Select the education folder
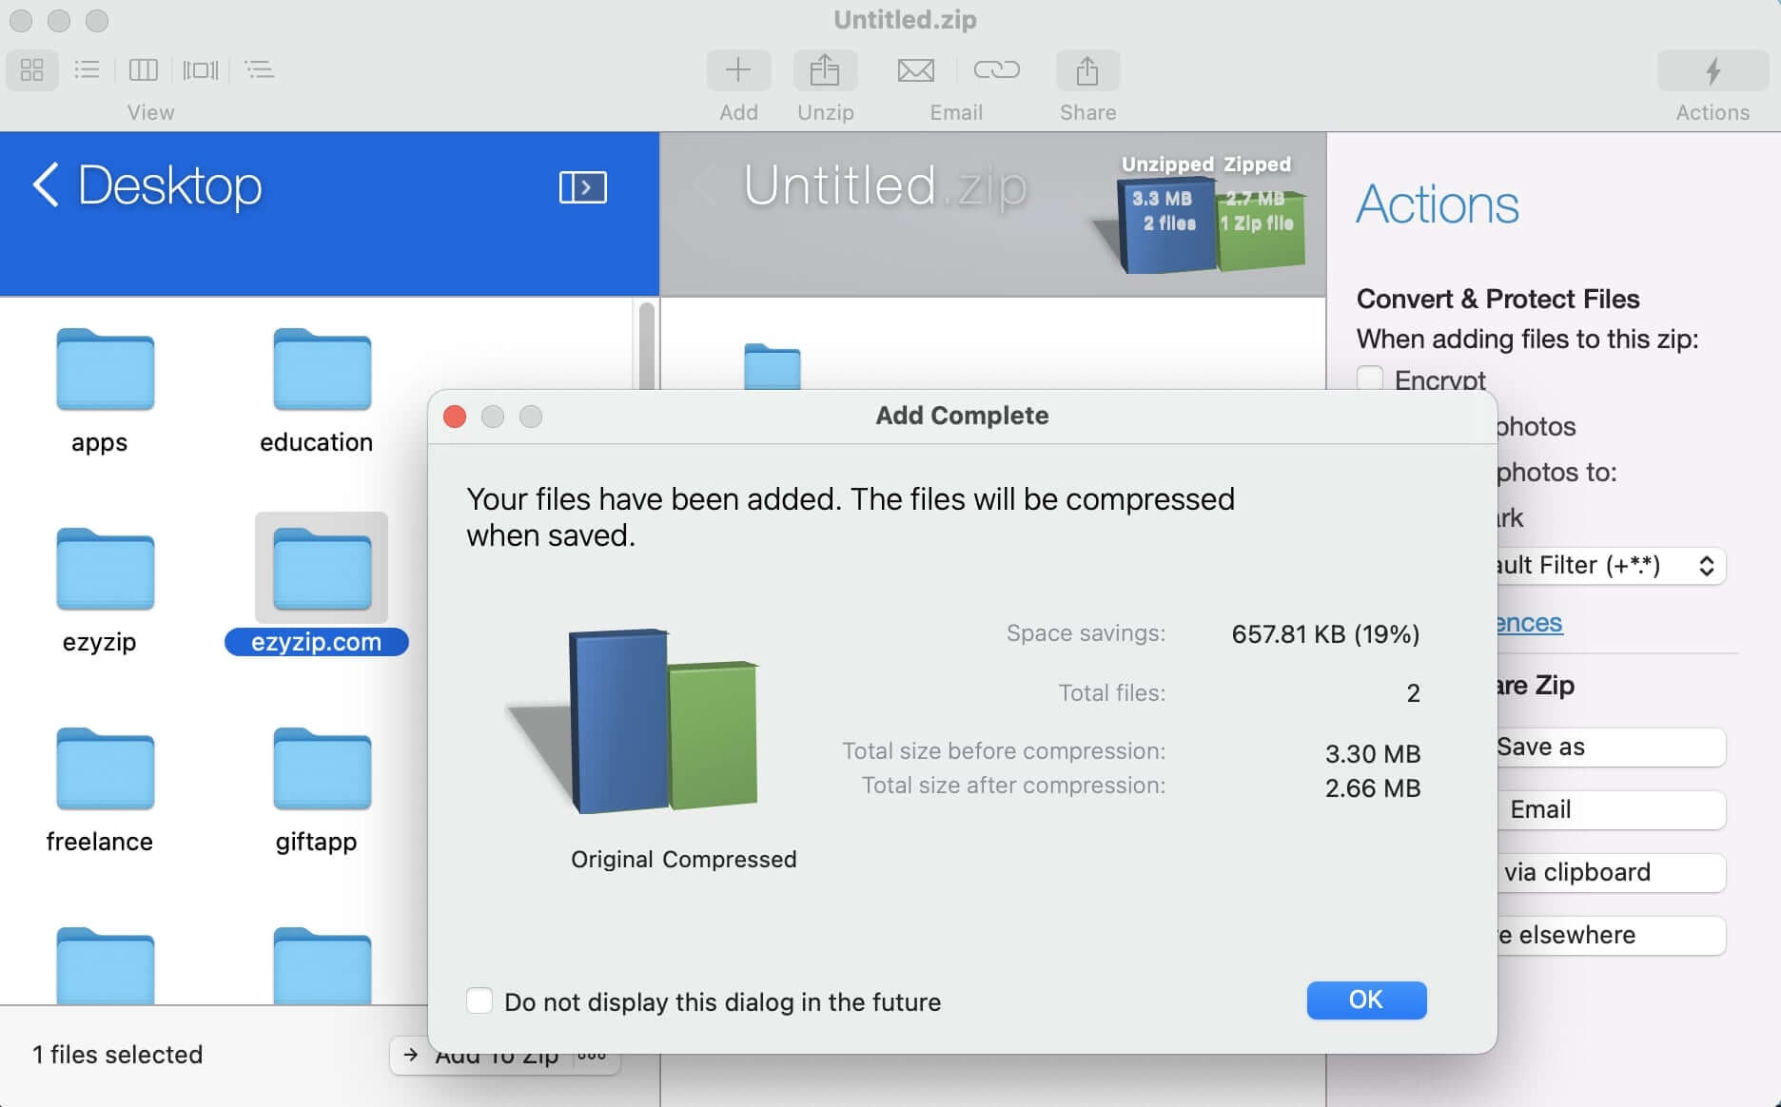The width and height of the screenshot is (1781, 1107). tap(322, 370)
